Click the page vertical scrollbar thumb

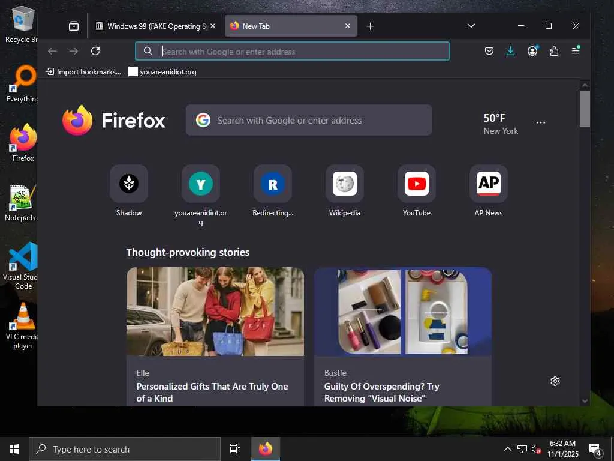coord(585,109)
